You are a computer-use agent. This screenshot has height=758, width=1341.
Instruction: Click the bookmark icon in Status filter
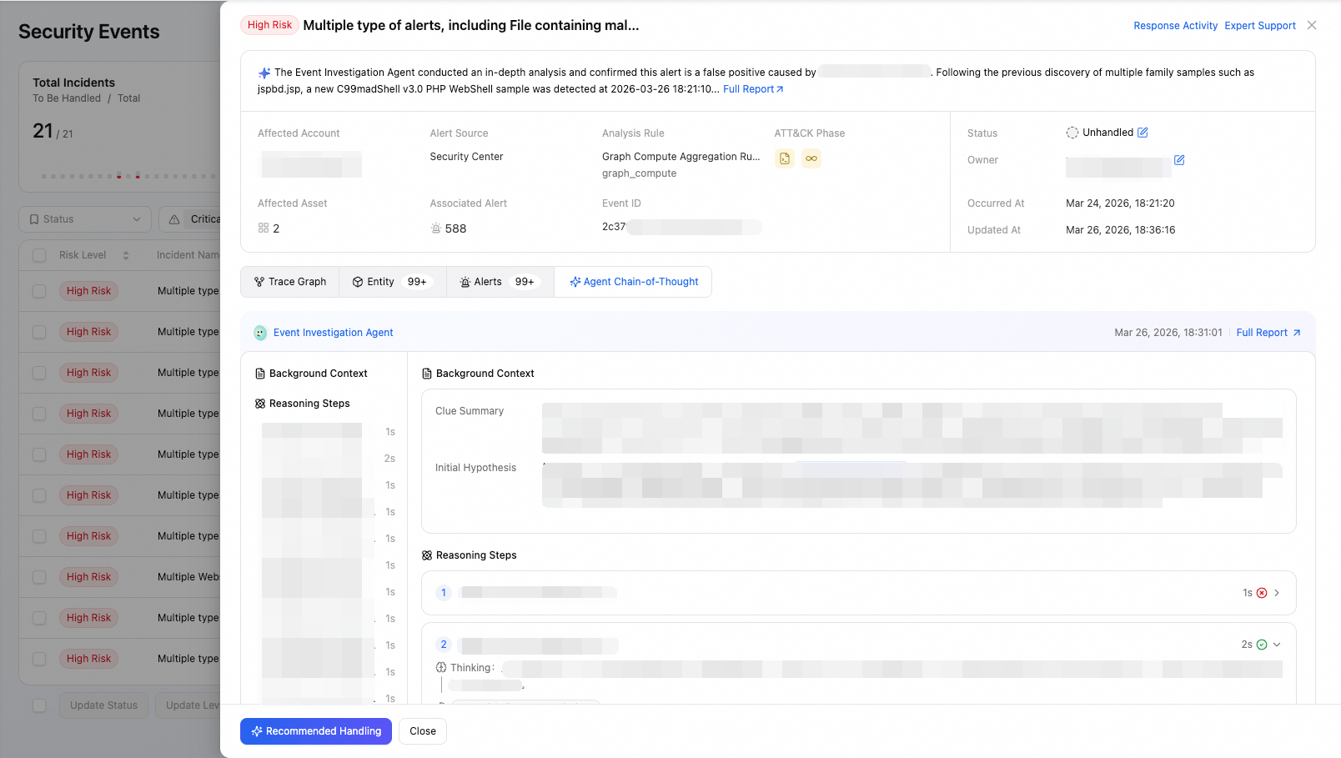34,219
